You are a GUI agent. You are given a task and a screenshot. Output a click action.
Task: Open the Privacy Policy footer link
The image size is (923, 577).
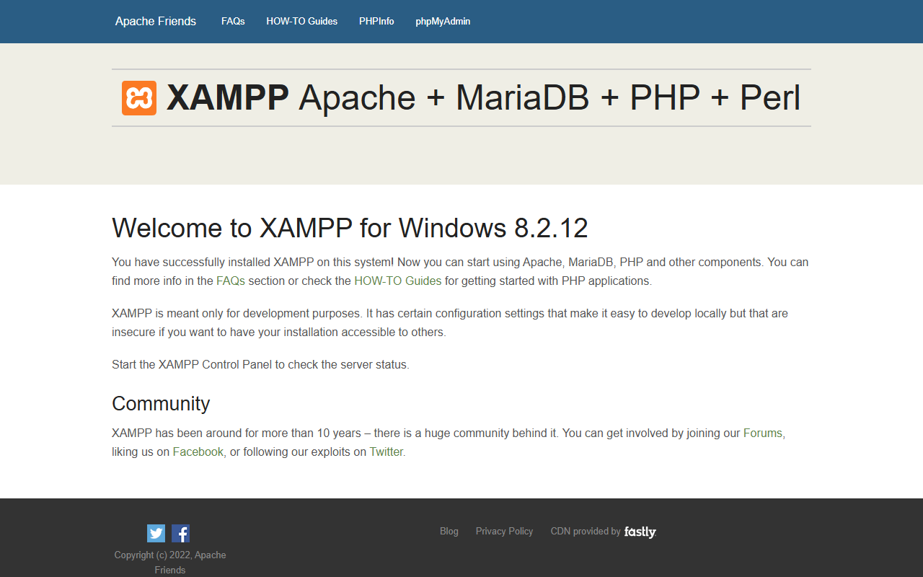tap(504, 531)
